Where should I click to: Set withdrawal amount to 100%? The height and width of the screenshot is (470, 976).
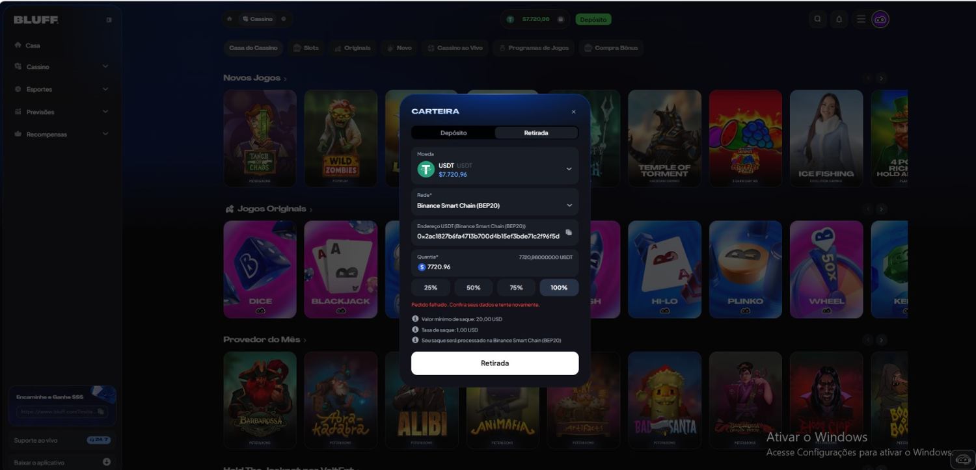pos(559,287)
